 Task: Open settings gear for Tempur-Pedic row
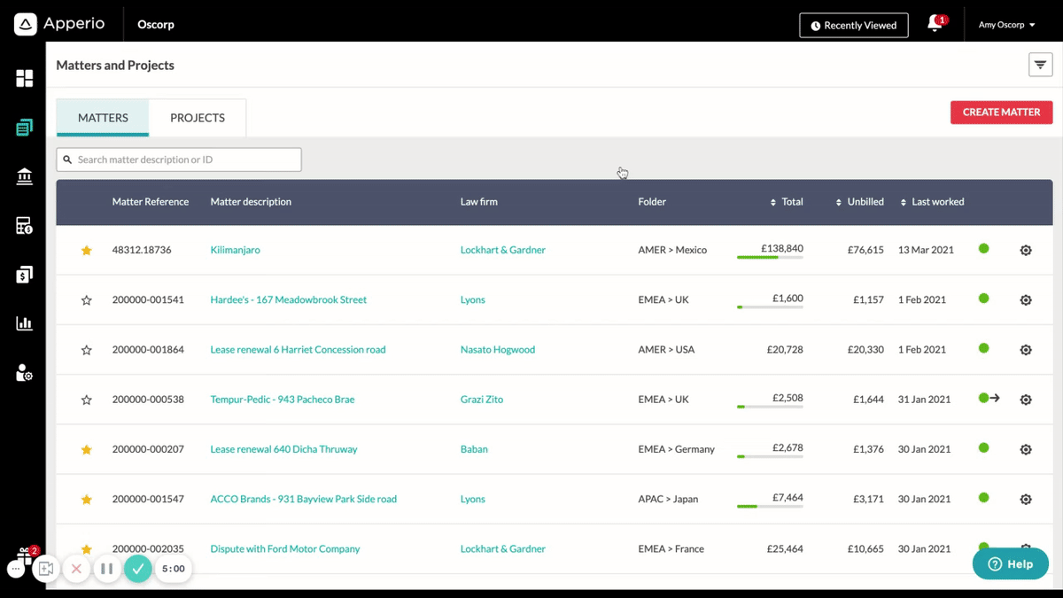click(1026, 400)
